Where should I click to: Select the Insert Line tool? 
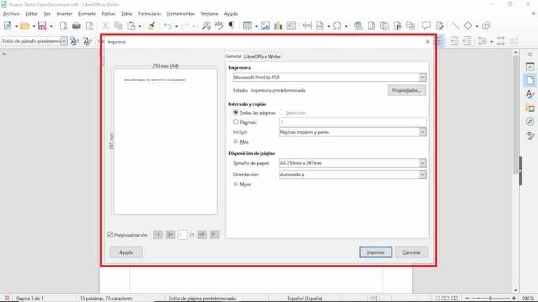pyautogui.click(x=455, y=26)
